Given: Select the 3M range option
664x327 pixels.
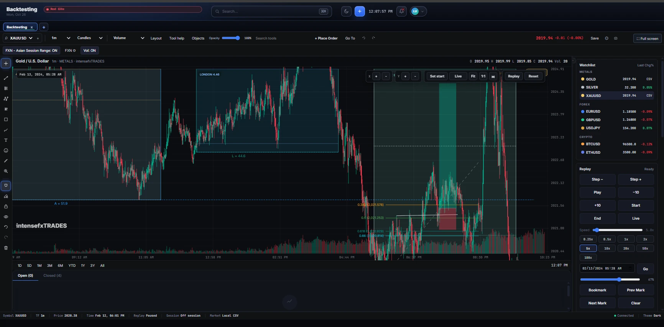Looking at the screenshot, I should pos(49,266).
